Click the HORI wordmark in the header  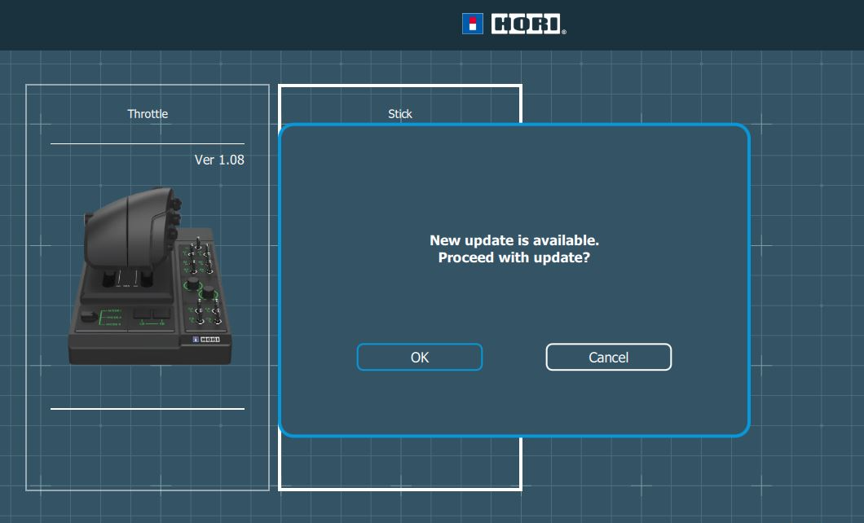[x=527, y=24]
